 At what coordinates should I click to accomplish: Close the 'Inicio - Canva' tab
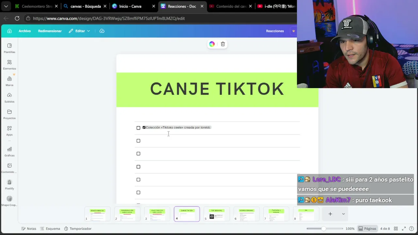click(153, 6)
